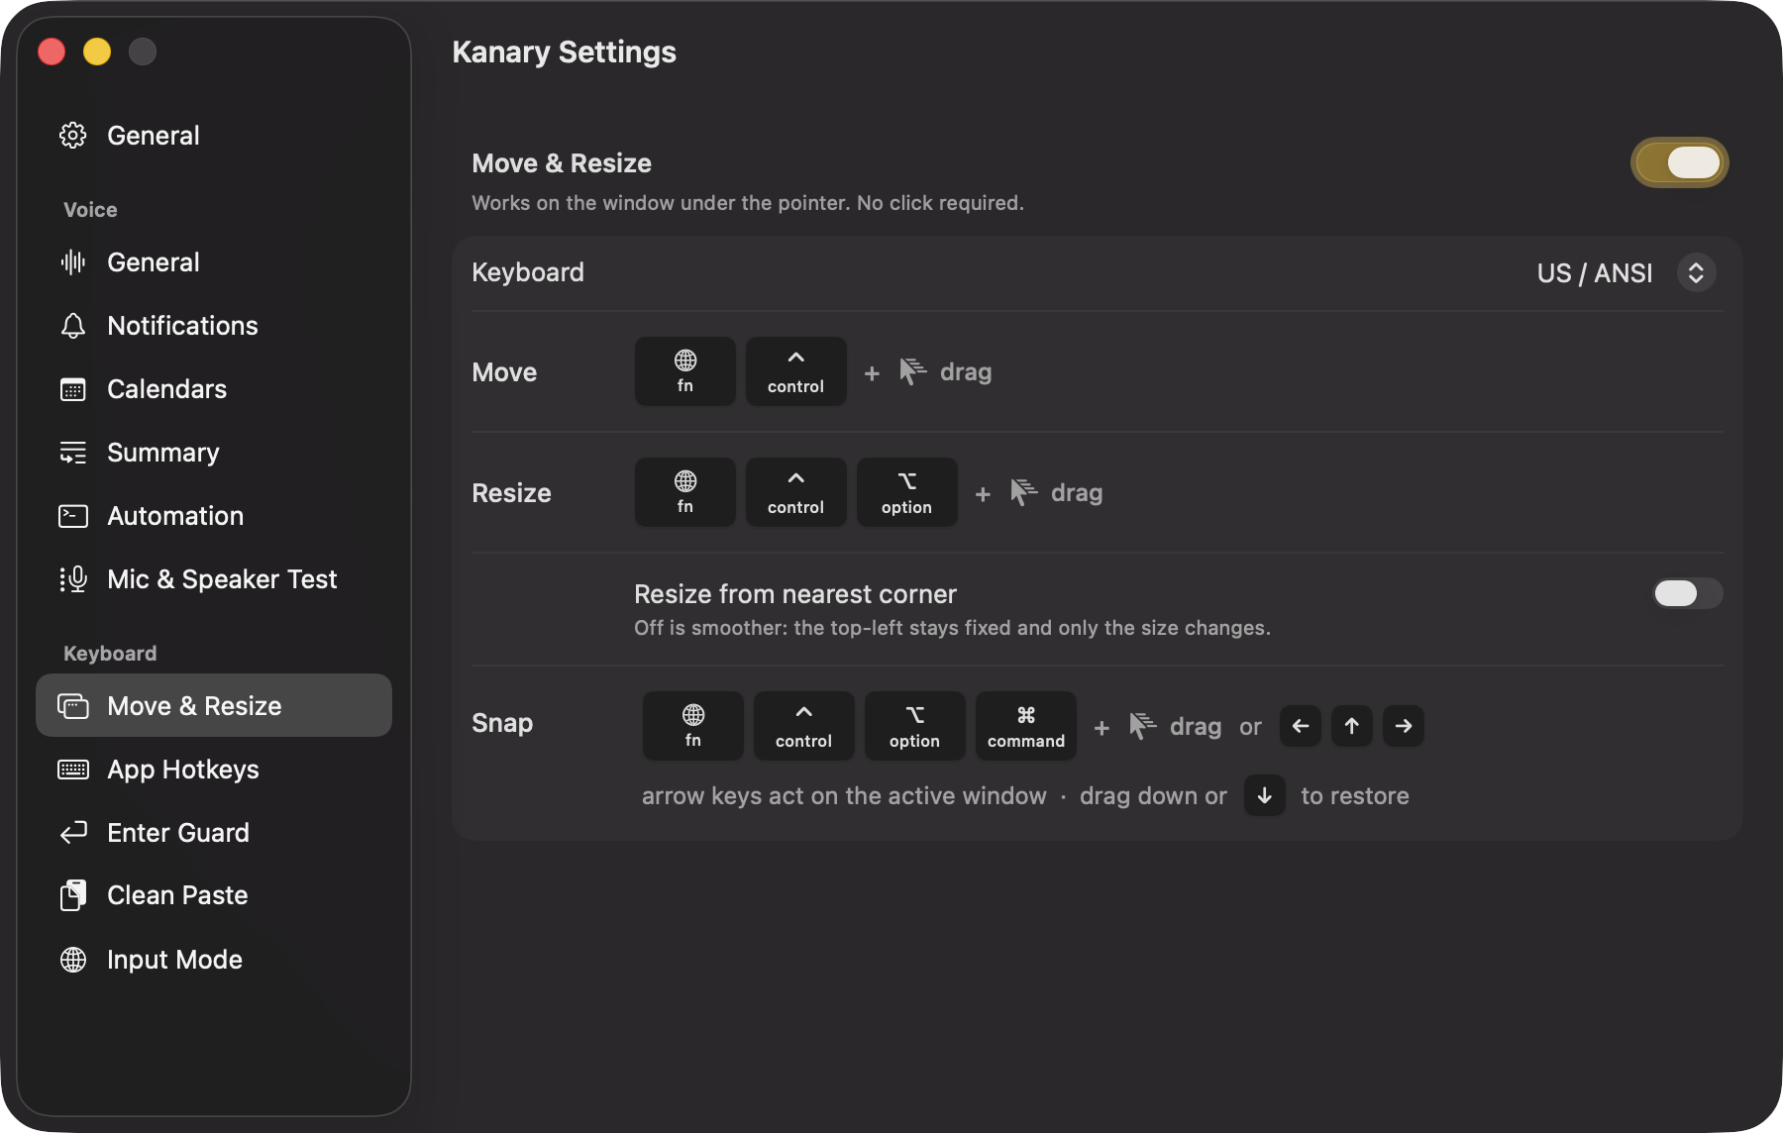Click the command key in Snap shortcut
This screenshot has width=1783, height=1133.
click(1026, 726)
